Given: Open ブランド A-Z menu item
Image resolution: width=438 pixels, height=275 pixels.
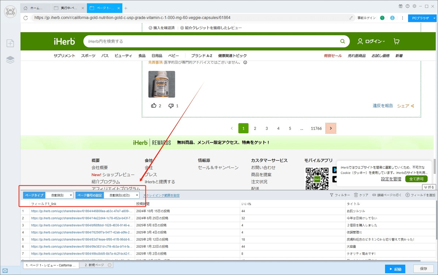Looking at the screenshot, I should click(x=201, y=56).
